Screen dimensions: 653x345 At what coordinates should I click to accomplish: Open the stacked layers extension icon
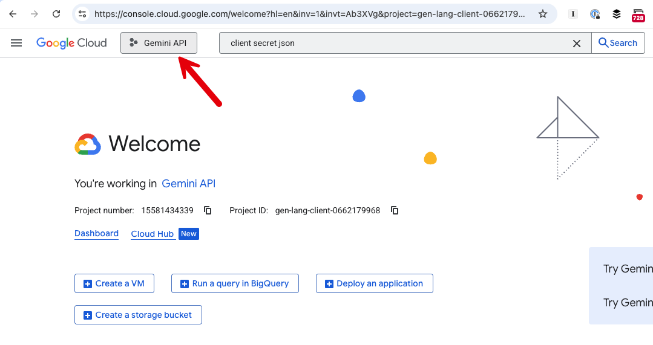(616, 14)
